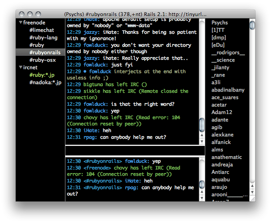The image size is (271, 223).
Task: Click the window resize grip icon
Action: click(x=252, y=199)
